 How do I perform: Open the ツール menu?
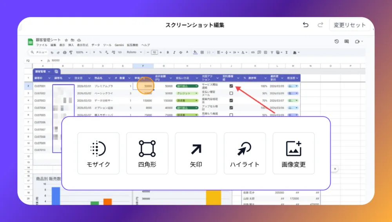pyautogui.click(x=107, y=45)
